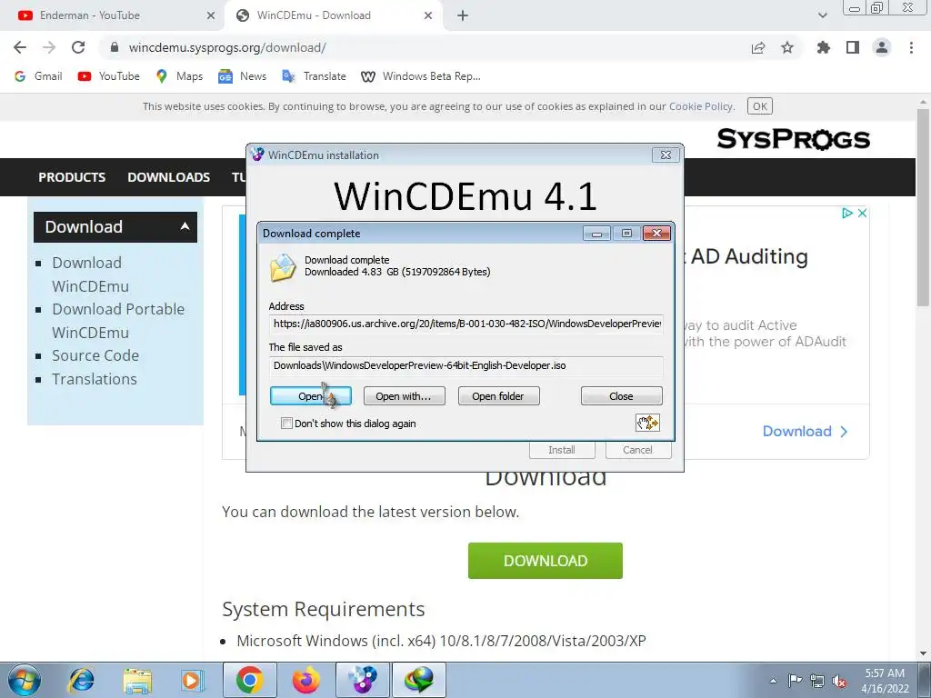The image size is (931, 698).
Task: Bookmark this page with the star icon
Action: click(787, 47)
